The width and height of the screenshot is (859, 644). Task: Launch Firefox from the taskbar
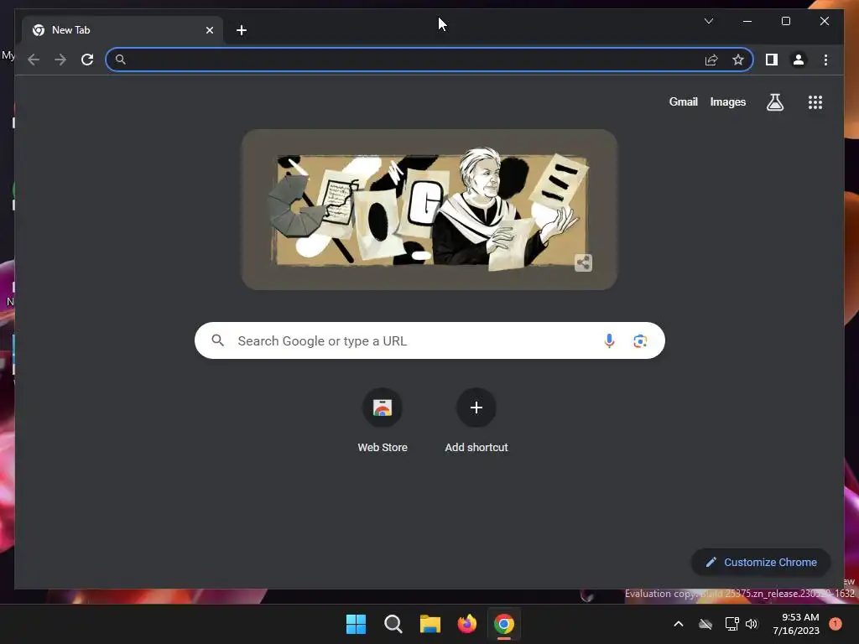click(466, 624)
